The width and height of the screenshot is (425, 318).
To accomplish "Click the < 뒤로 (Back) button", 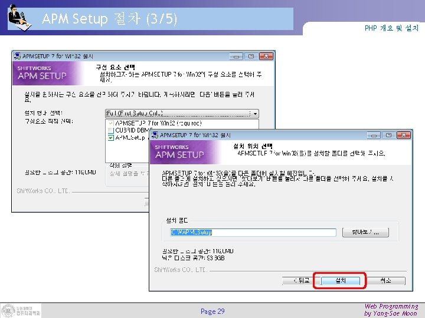I will pyautogui.click(x=300, y=281).
